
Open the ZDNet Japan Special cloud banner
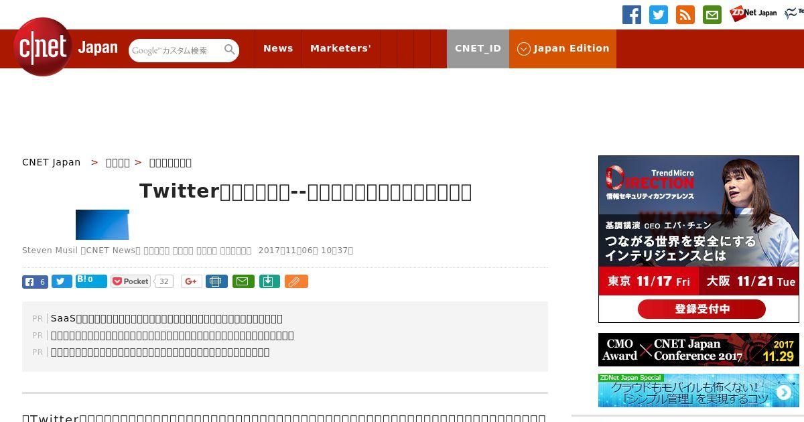[699, 391]
